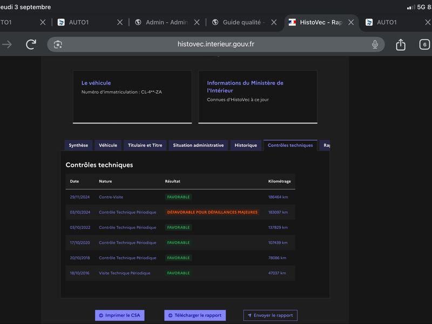Click the Envoyer le rapport button

pyautogui.click(x=271, y=315)
